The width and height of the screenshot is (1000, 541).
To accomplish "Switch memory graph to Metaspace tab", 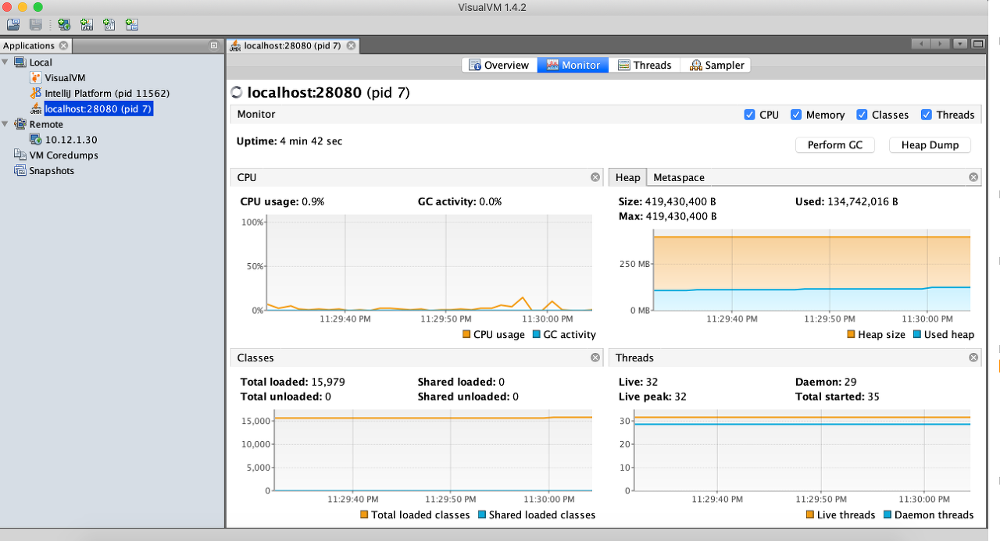I will click(679, 177).
